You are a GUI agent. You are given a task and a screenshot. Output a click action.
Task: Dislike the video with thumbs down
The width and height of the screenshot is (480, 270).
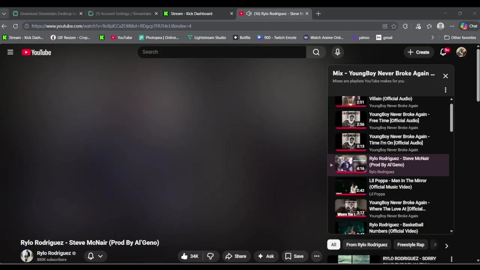(x=210, y=256)
